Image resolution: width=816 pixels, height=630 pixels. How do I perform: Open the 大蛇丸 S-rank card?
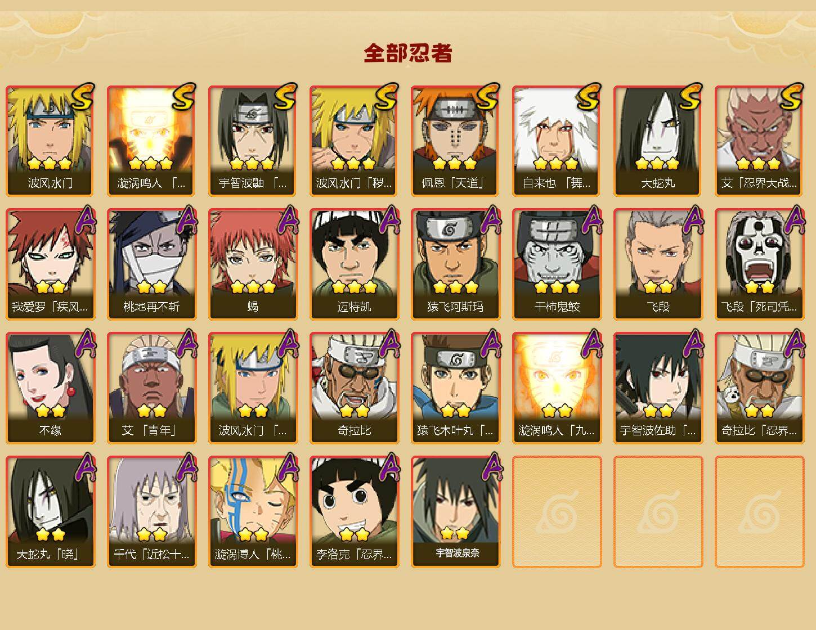[x=658, y=141]
